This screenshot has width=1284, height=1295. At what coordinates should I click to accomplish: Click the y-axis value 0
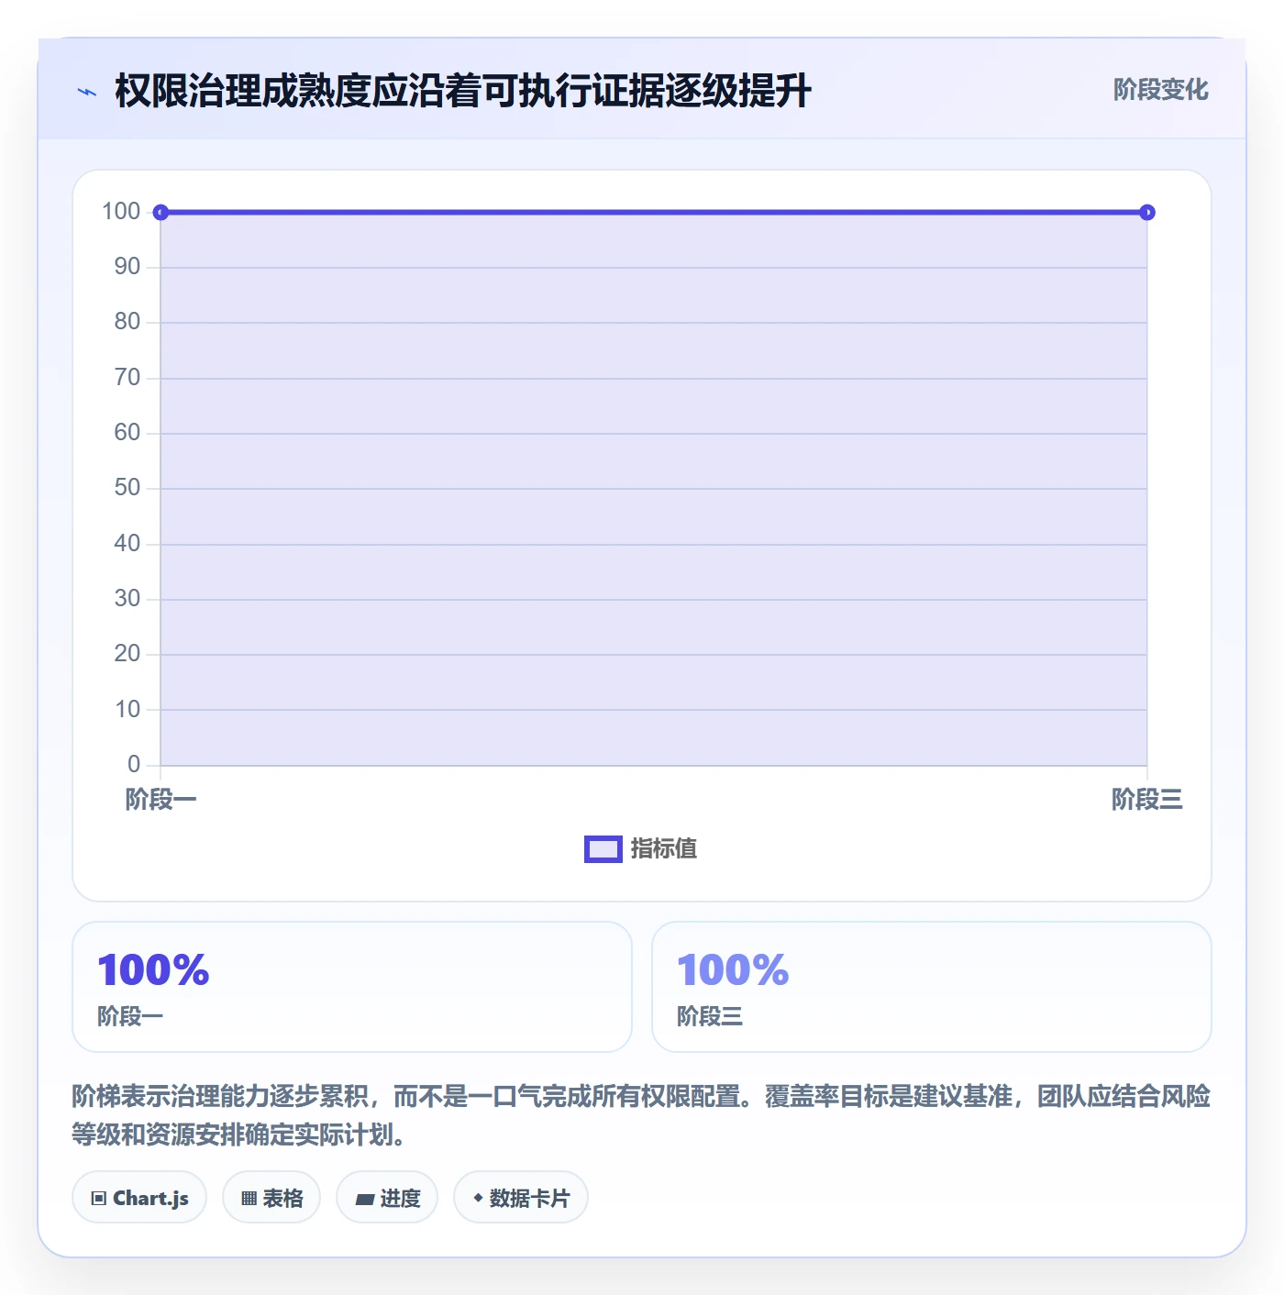[134, 765]
